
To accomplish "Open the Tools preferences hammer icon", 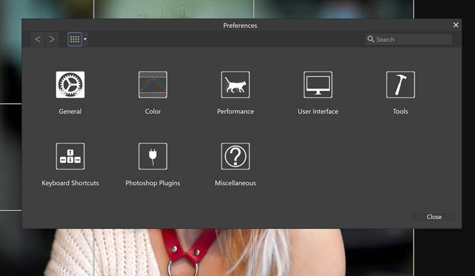I will coord(400,85).
